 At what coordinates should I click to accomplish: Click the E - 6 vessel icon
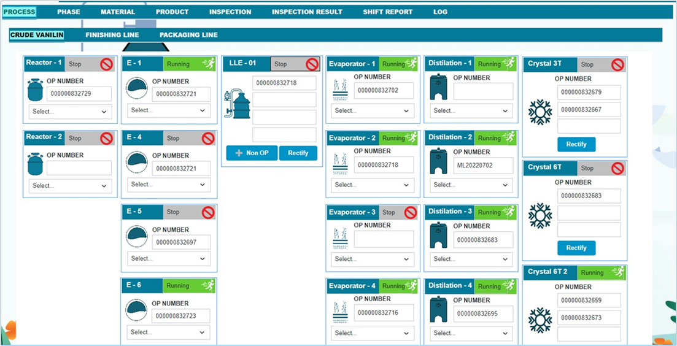coord(136,312)
